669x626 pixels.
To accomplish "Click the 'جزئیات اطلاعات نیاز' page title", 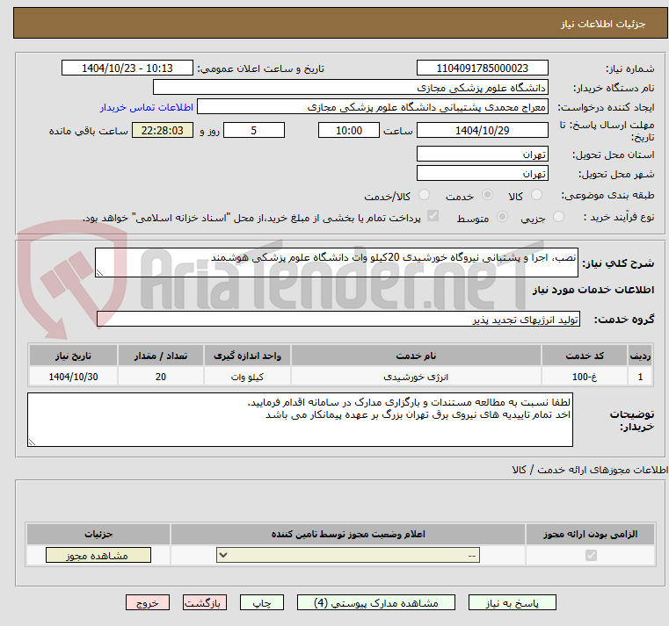I will point(603,24).
